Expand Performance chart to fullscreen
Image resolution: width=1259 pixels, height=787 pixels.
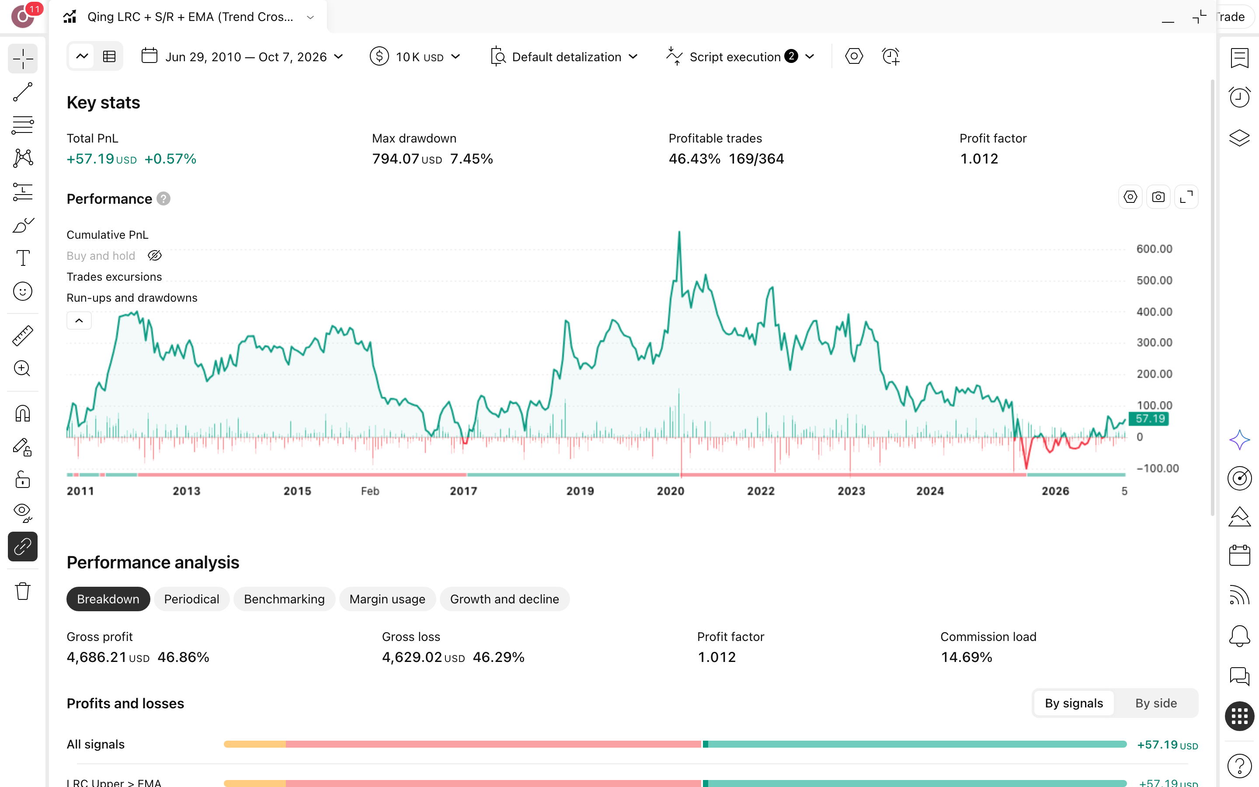click(1186, 197)
